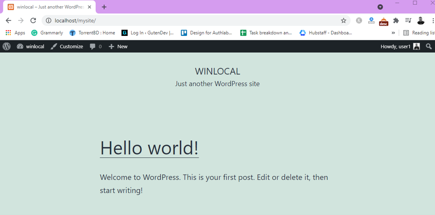Click the user1 avatar in admin bar
This screenshot has width=435, height=215.
click(416, 46)
